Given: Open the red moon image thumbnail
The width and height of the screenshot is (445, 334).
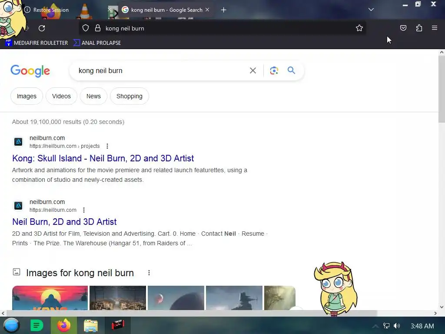Looking at the screenshot, I should point(176,297).
